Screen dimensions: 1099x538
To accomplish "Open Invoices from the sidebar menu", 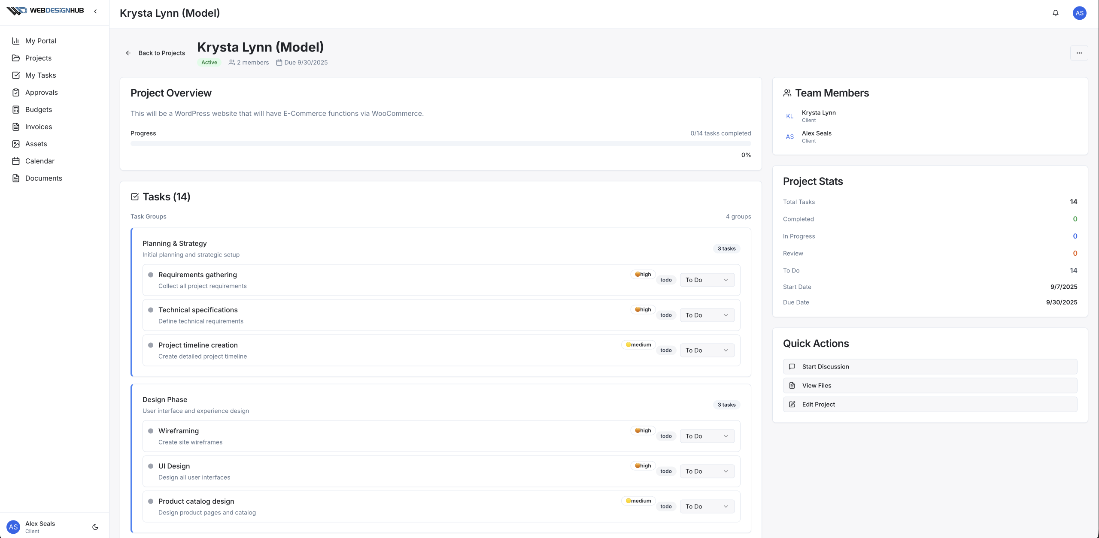I will pos(39,127).
